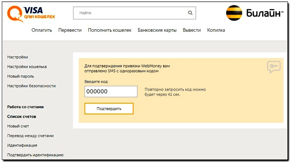
Task: Create a Новый счет
Action: [x=18, y=126]
